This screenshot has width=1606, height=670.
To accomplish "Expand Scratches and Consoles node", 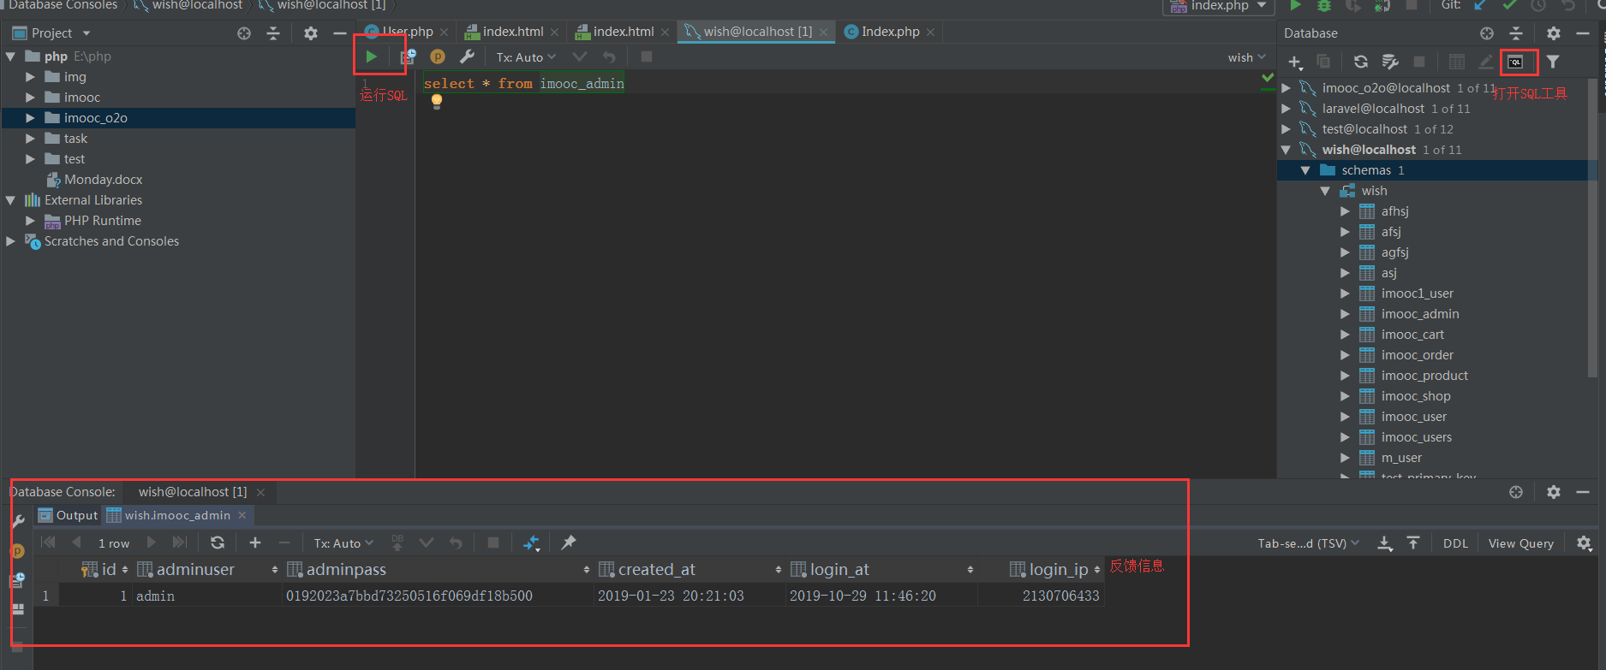I will coord(10,241).
